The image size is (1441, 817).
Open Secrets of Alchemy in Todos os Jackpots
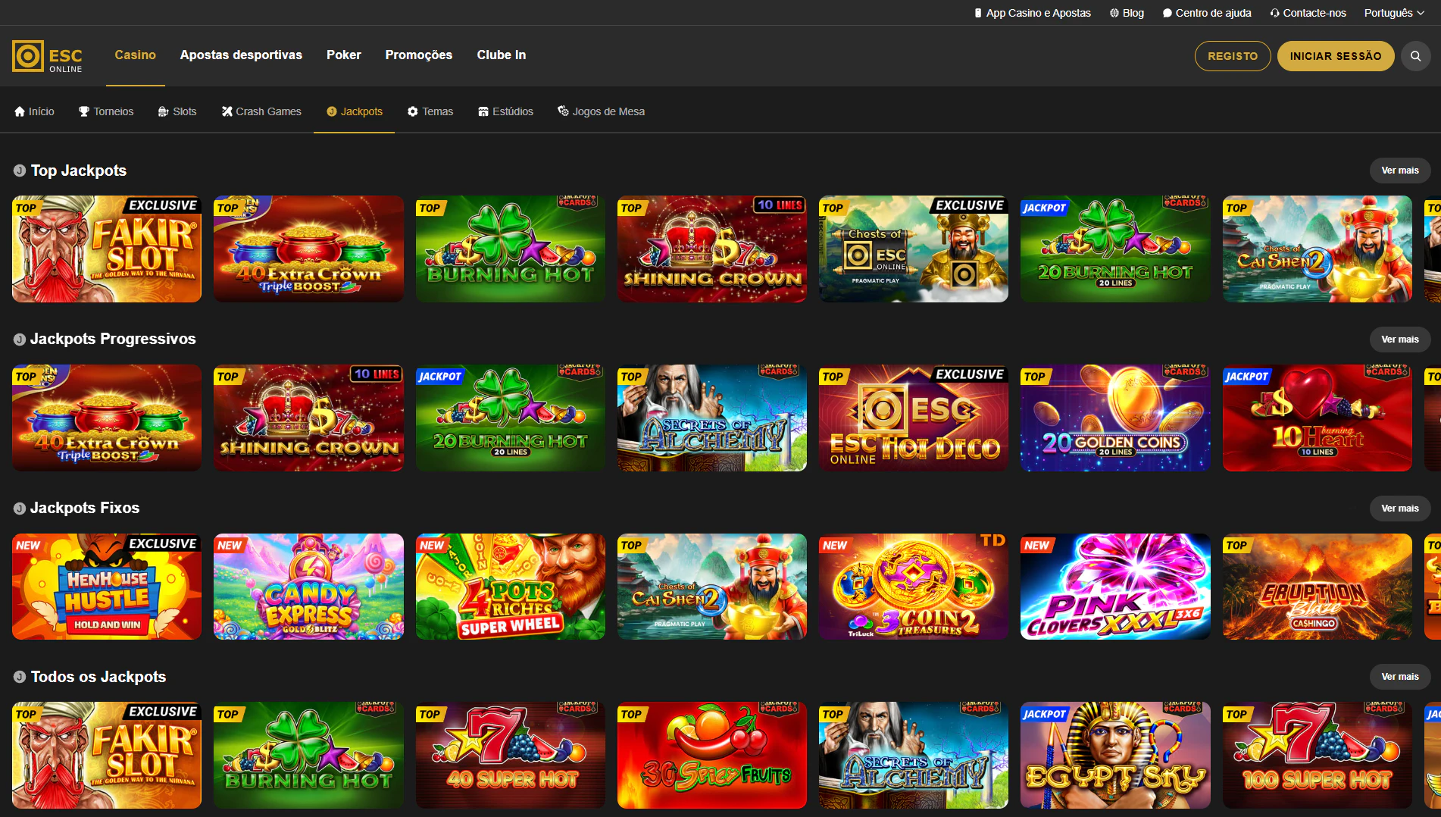pyautogui.click(x=914, y=755)
